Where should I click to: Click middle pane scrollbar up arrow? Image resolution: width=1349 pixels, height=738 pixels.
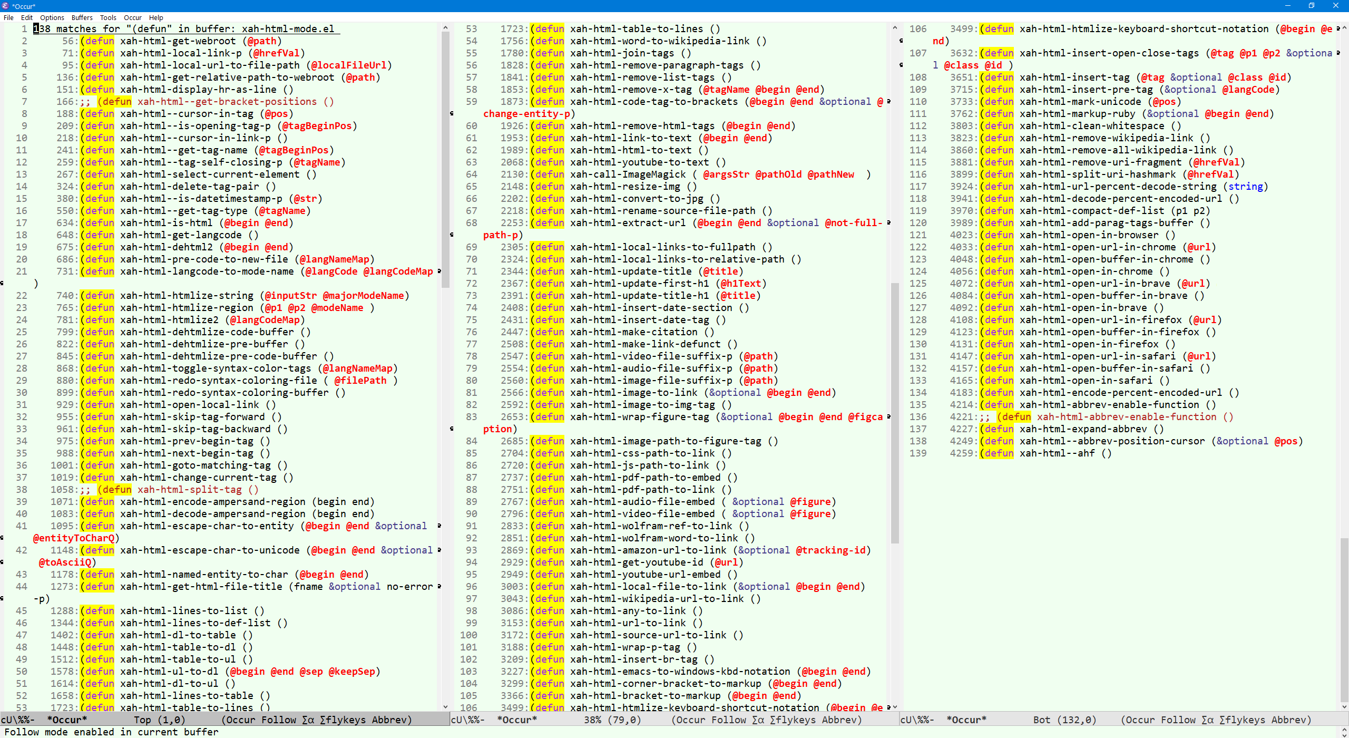coord(895,27)
